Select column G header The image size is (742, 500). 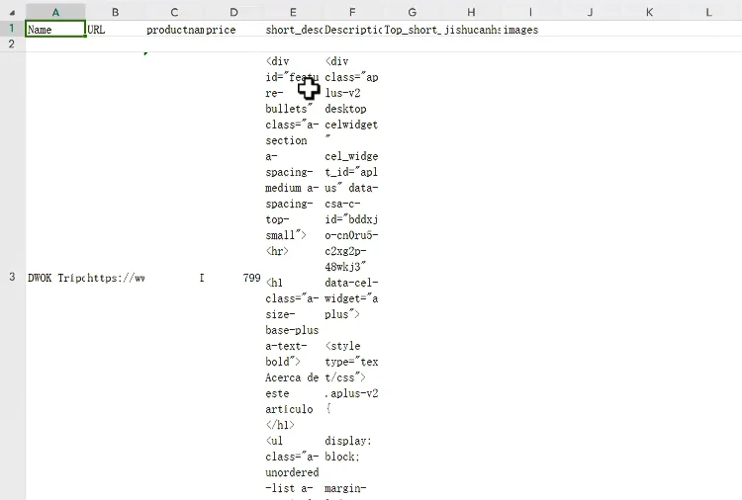pos(413,12)
